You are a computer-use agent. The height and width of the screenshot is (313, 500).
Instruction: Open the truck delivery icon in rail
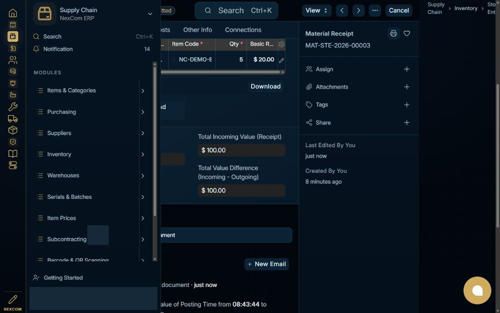coord(13,119)
